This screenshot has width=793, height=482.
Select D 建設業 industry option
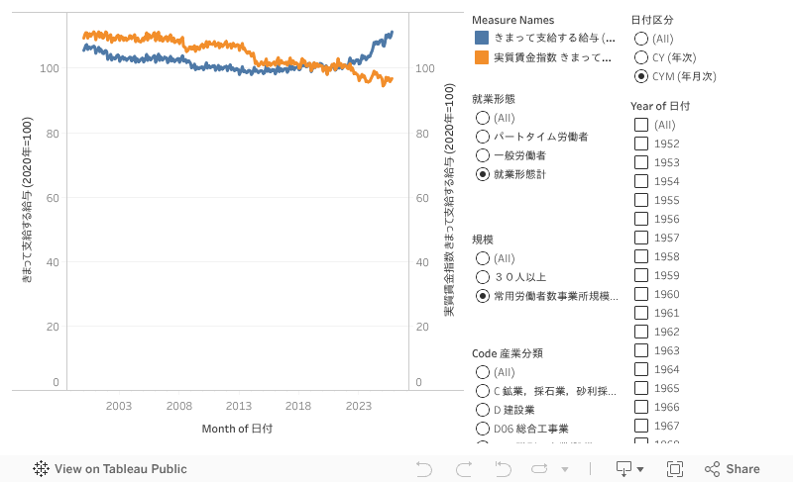coord(483,410)
